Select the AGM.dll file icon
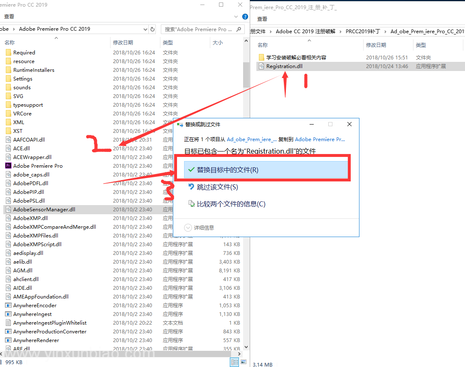 click(8, 270)
